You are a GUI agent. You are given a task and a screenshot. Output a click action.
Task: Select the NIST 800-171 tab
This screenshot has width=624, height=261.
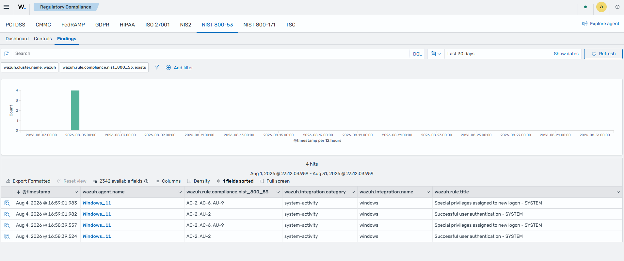tap(259, 25)
